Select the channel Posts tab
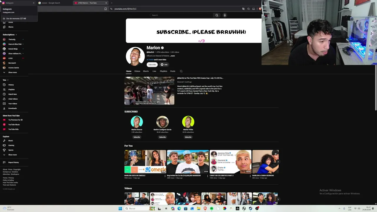 pos(173,71)
